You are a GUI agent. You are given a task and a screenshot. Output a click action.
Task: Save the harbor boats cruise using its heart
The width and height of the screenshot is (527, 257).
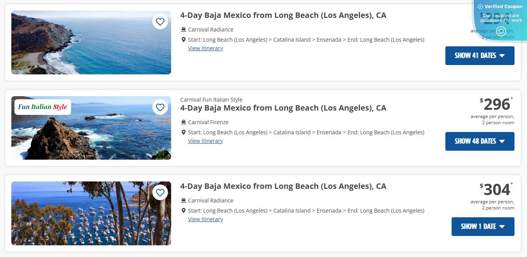(x=160, y=192)
